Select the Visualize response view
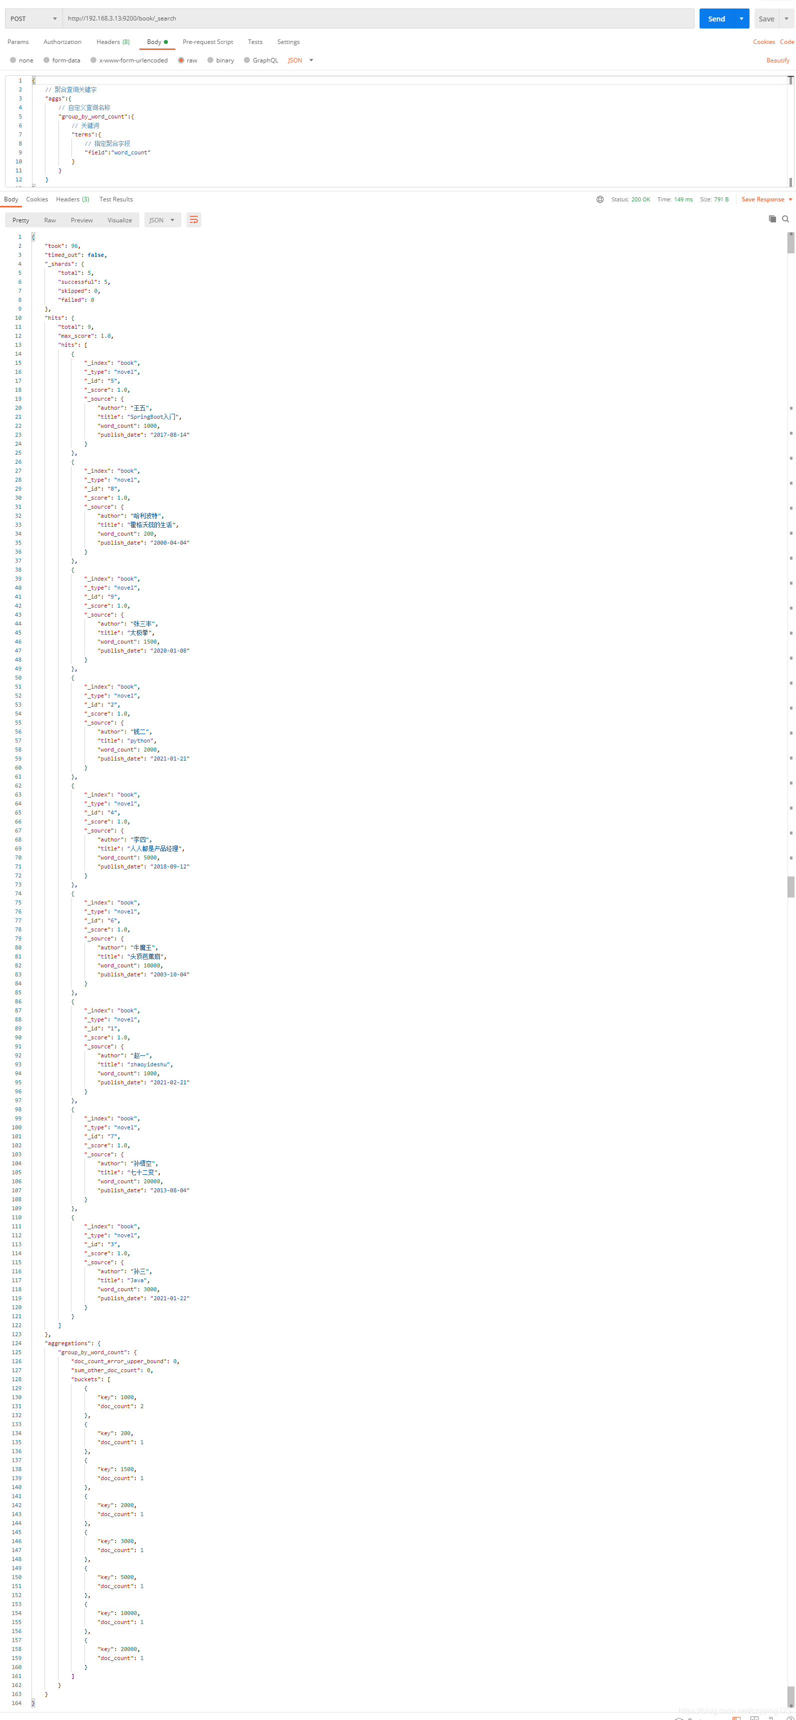Screen dimensions: 796x1720 coord(119,220)
